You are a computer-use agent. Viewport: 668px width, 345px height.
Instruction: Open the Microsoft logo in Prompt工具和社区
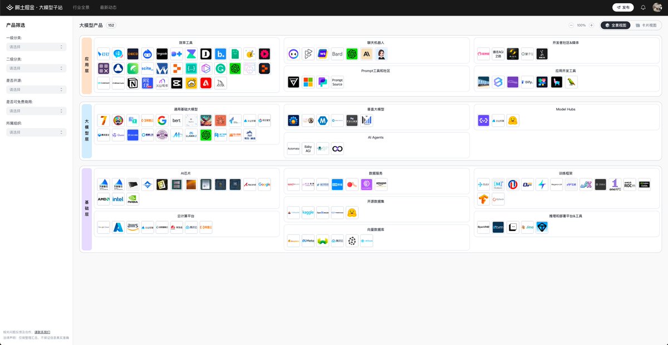click(x=308, y=82)
